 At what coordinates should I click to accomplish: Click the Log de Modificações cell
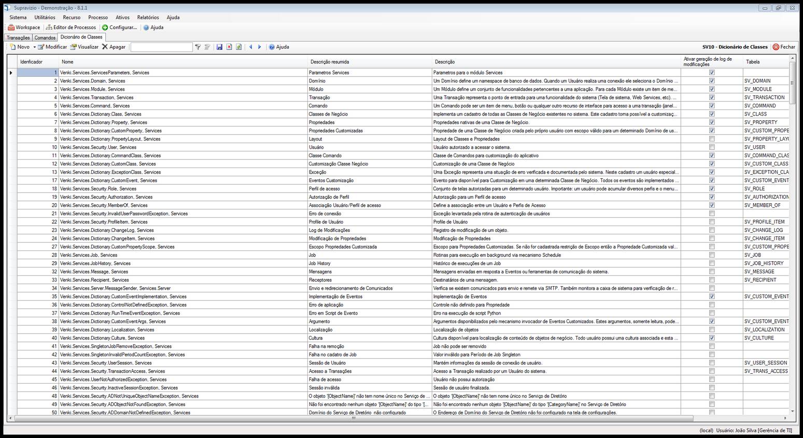(370, 230)
